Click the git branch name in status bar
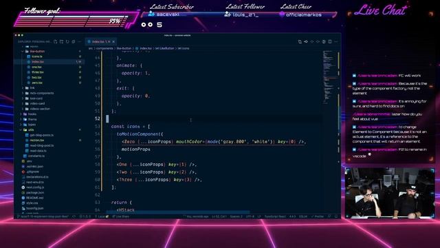This screenshot has height=248, width=440. [43, 216]
